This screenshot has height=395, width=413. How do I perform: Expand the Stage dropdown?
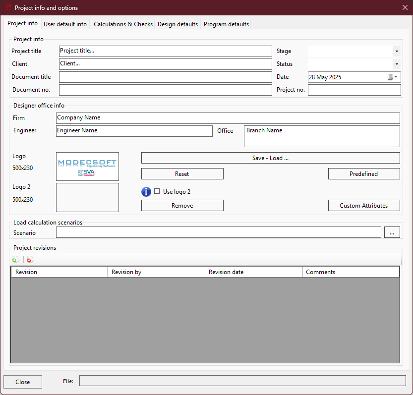point(397,51)
